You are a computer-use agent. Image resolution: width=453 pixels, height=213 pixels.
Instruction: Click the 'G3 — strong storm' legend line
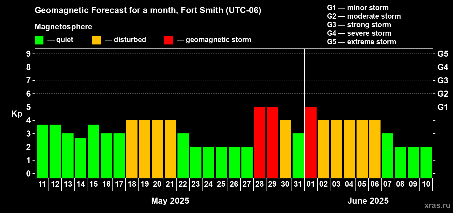(359, 25)
